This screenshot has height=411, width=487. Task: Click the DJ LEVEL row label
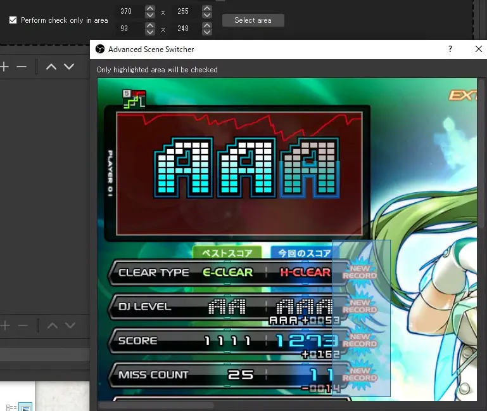[x=144, y=307]
